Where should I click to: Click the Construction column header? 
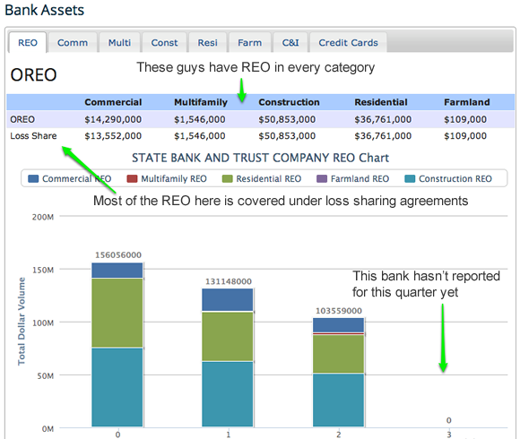click(x=289, y=102)
